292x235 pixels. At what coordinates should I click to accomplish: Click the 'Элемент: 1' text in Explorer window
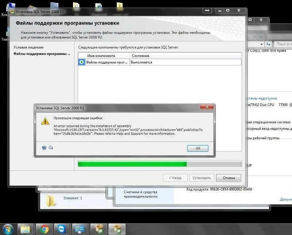coord(73,198)
